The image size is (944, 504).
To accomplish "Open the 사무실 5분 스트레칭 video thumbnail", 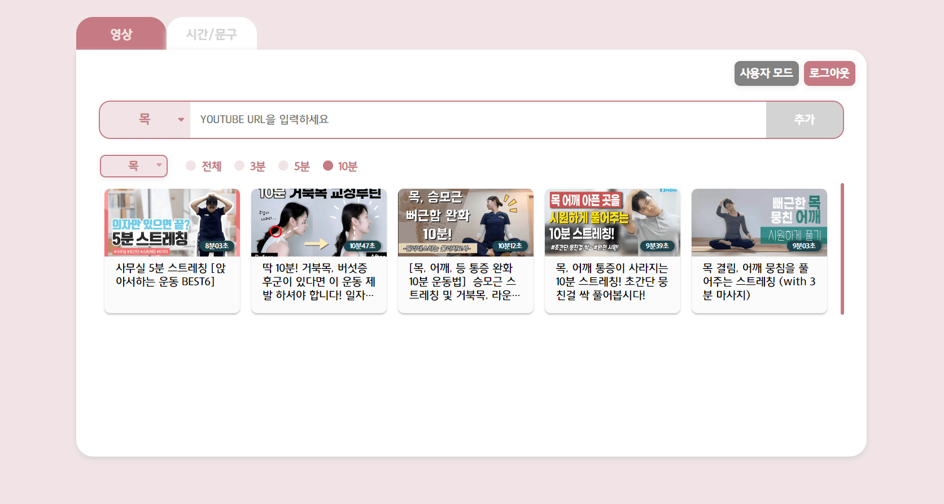I will (x=172, y=223).
